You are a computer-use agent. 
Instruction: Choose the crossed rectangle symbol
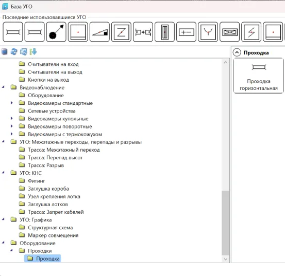[x=229, y=32]
